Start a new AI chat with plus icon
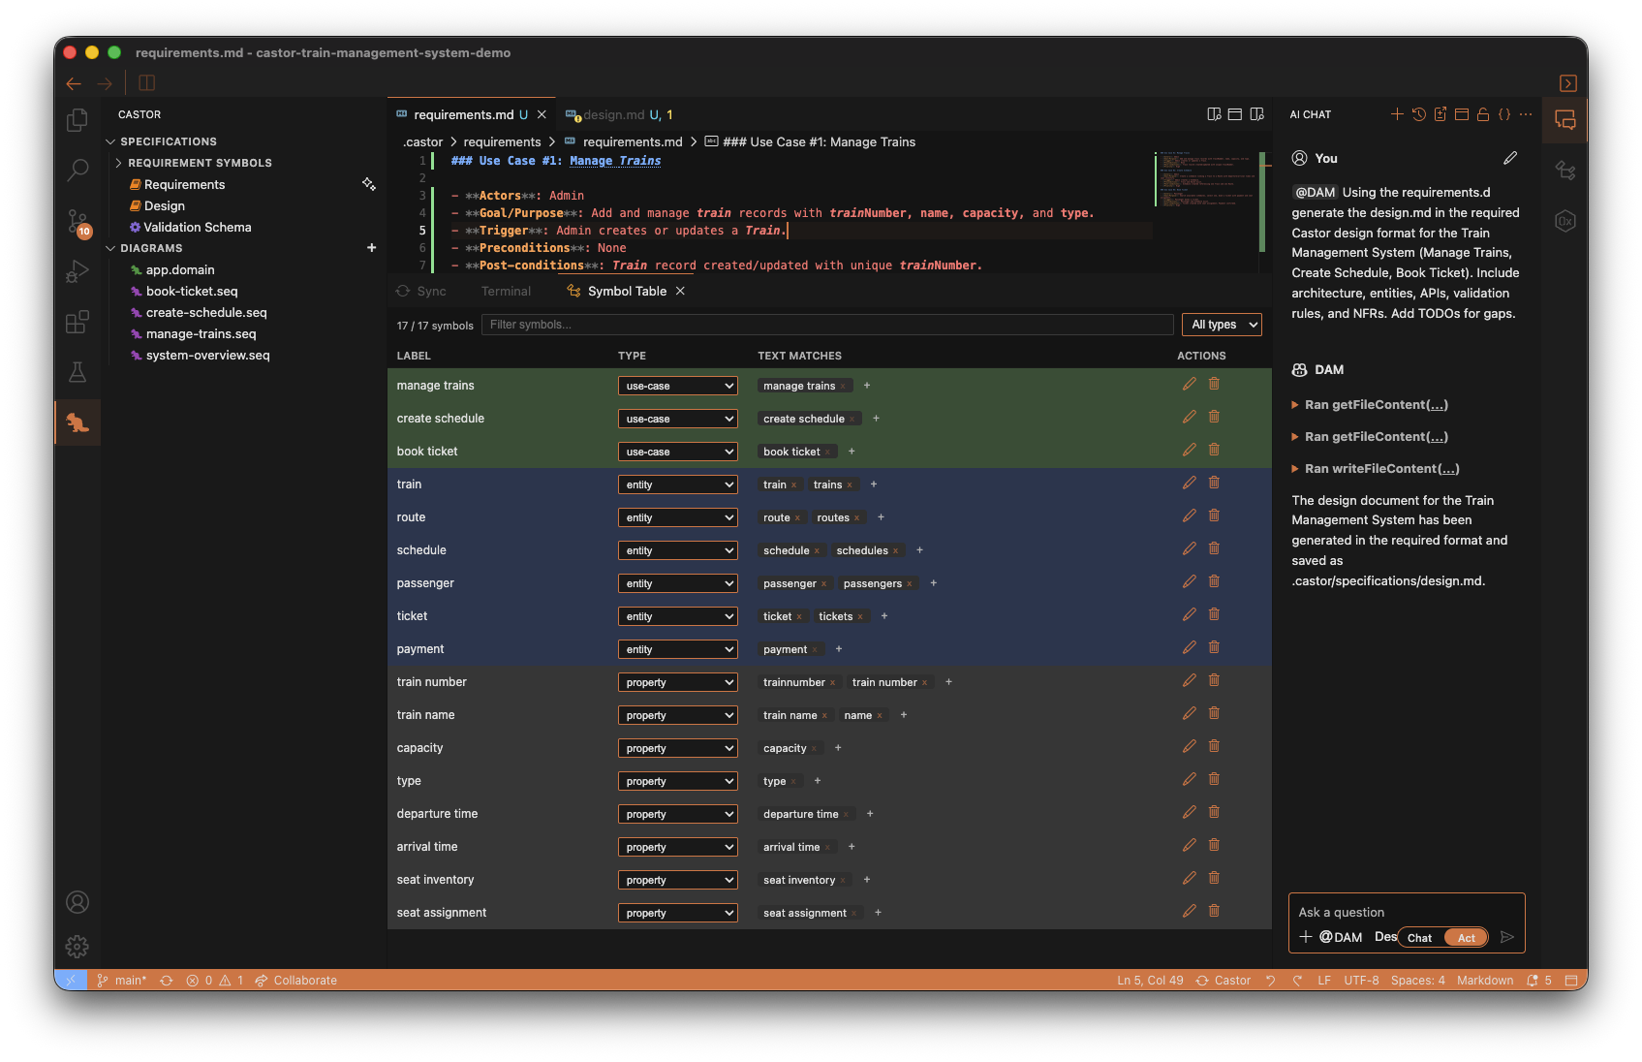Screen dimensions: 1642x1062 click(1396, 114)
